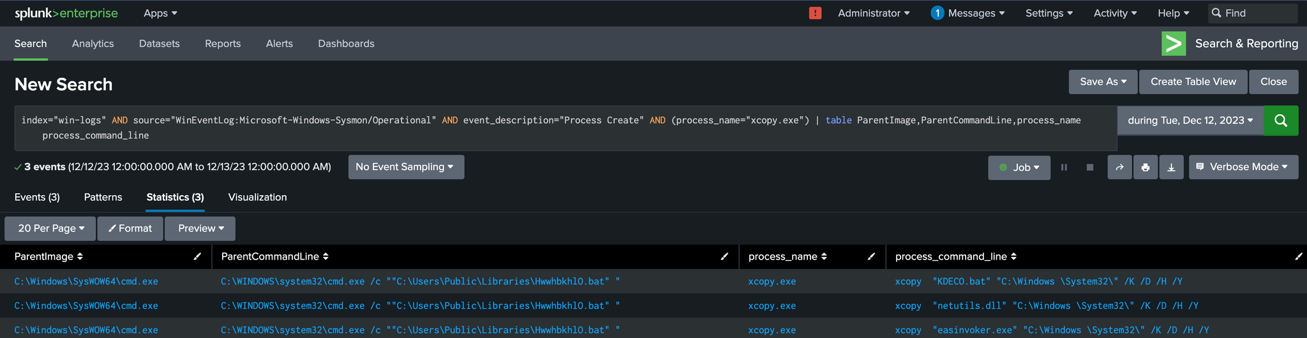Go to the Reports nav tab
The height and width of the screenshot is (338, 1307).
click(x=223, y=43)
